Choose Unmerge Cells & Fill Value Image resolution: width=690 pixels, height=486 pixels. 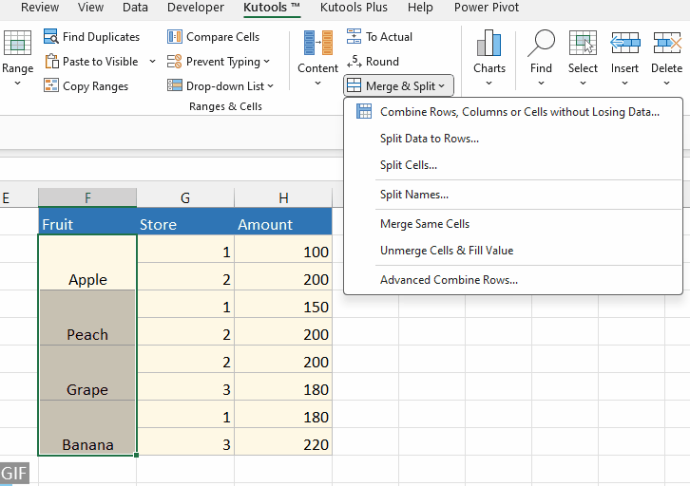[x=513, y=251]
